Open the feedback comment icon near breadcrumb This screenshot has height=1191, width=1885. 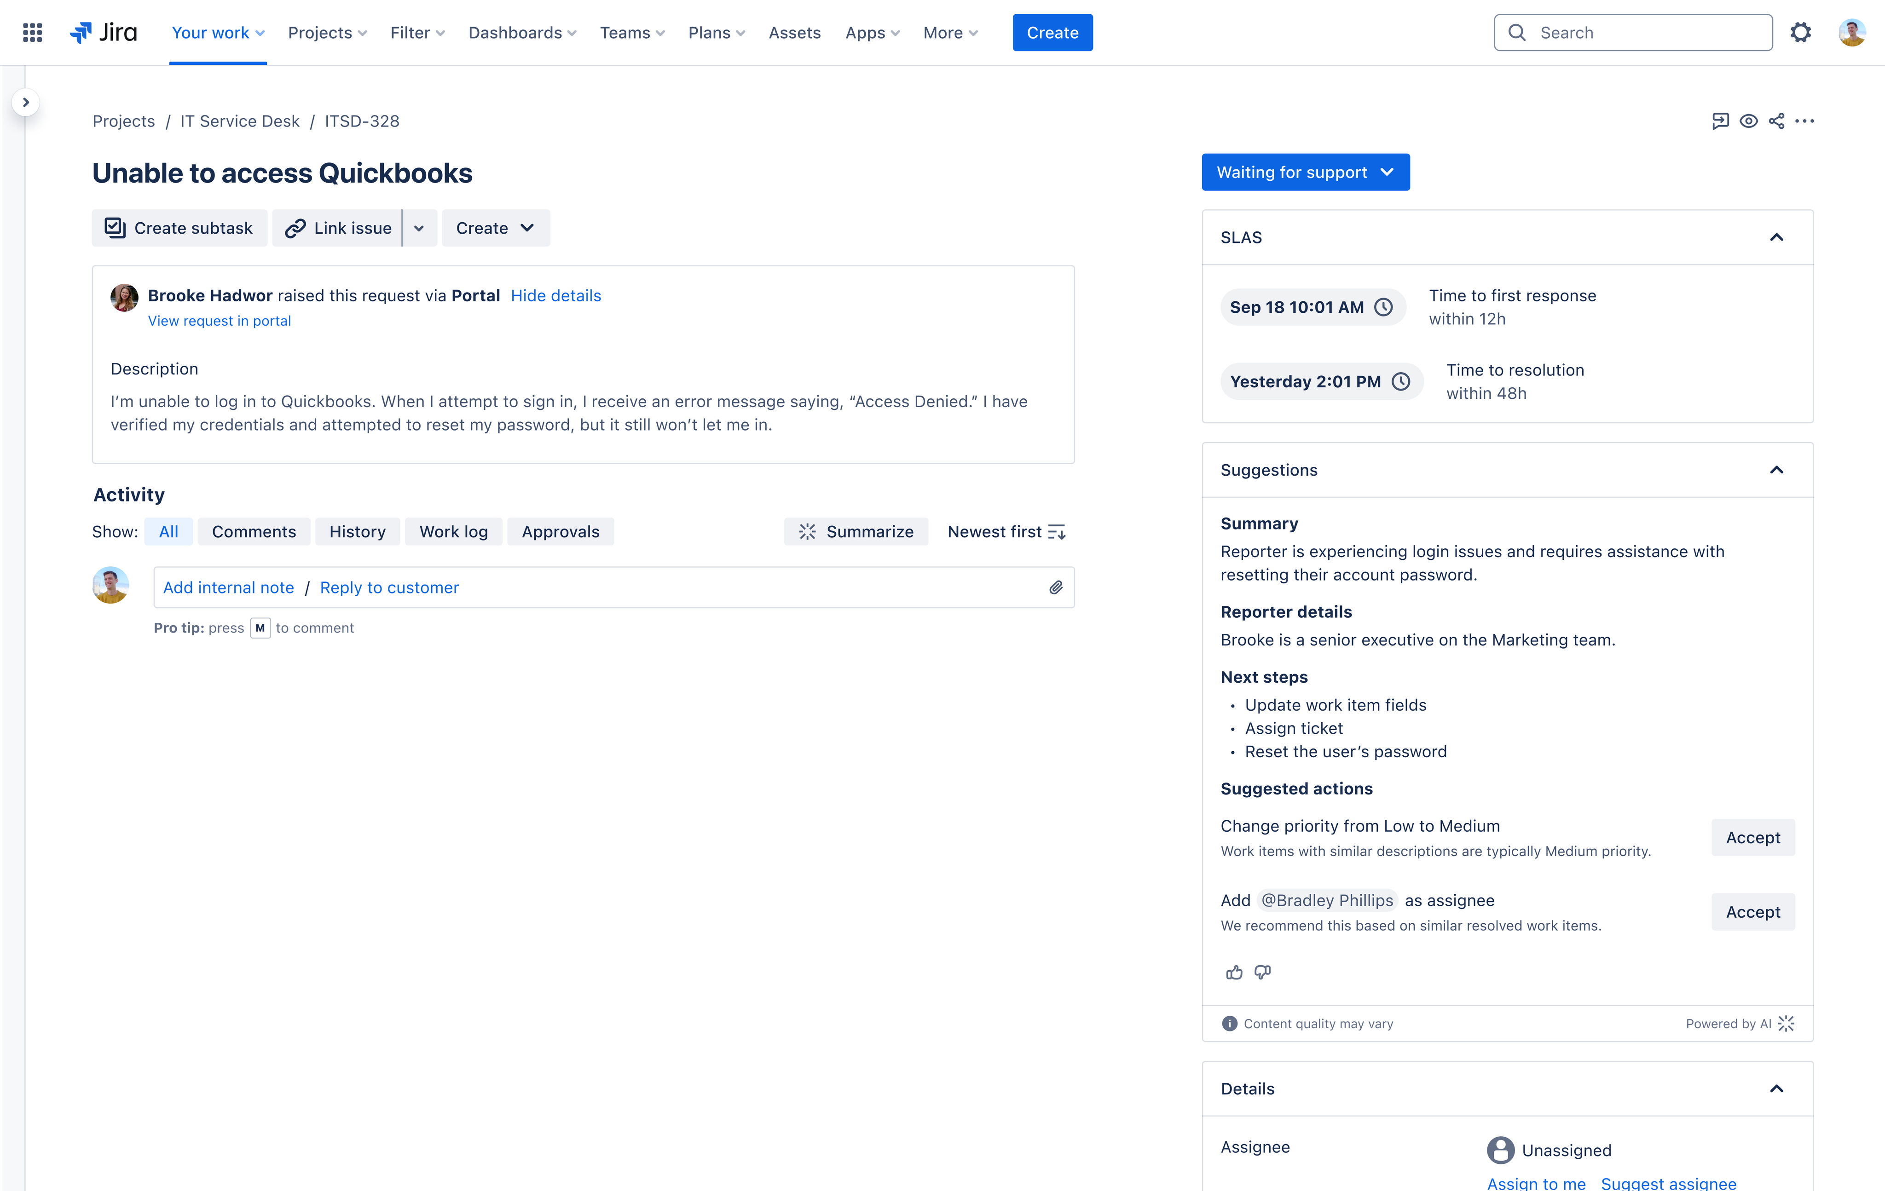point(1721,121)
